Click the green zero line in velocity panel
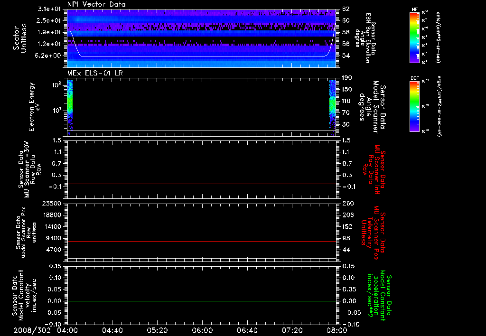The width and height of the screenshot is (486, 336). (x=201, y=301)
